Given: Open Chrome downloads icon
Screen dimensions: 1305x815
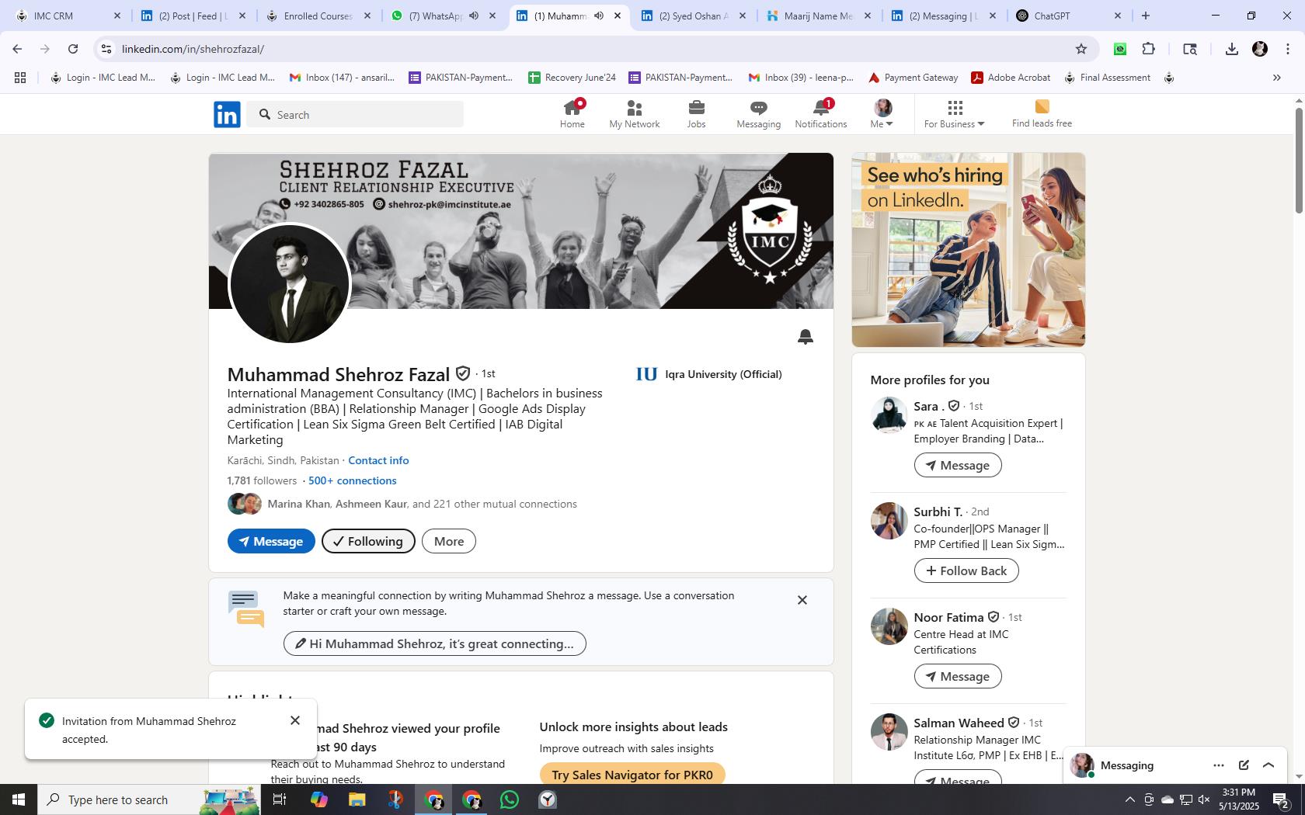Looking at the screenshot, I should coord(1231,49).
